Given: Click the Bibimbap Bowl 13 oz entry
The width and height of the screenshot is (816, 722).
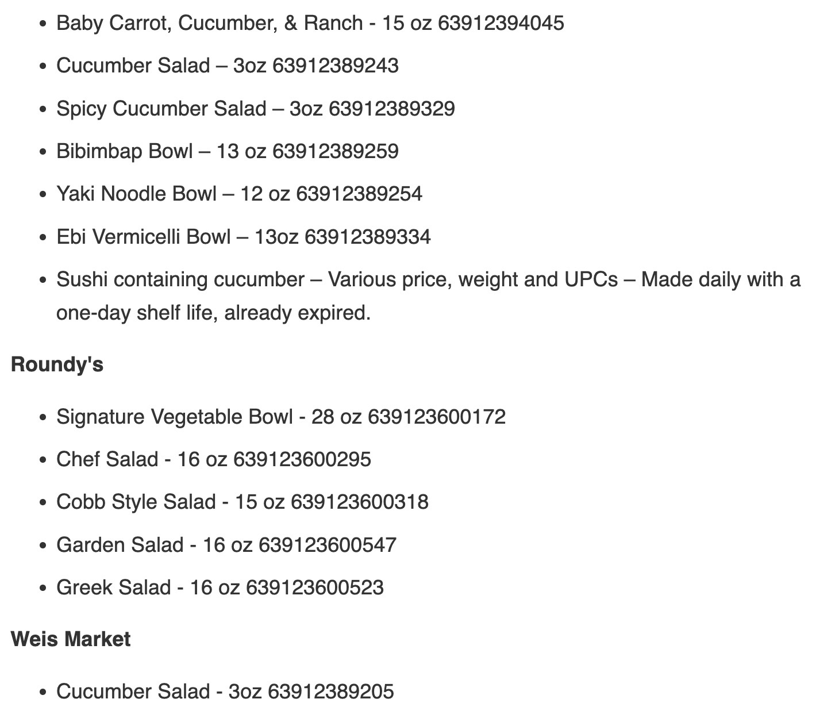Looking at the screenshot, I should (228, 151).
